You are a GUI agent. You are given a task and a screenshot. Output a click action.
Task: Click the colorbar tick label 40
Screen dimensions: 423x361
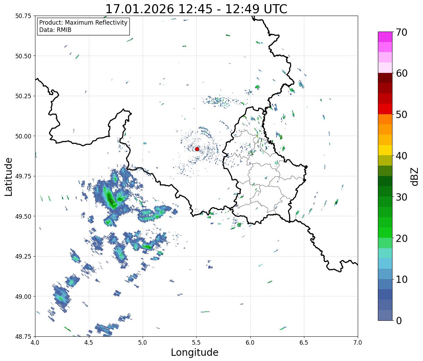401,156
